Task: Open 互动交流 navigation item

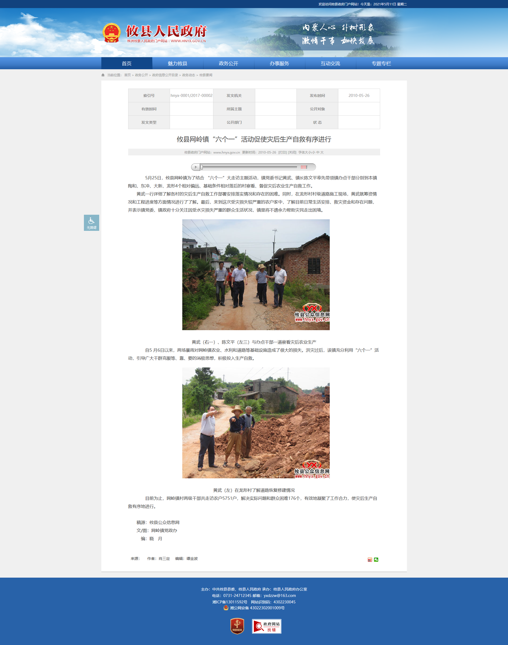Action: [331, 63]
